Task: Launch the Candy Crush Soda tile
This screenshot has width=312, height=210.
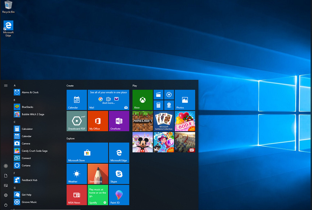Action: pos(185,121)
